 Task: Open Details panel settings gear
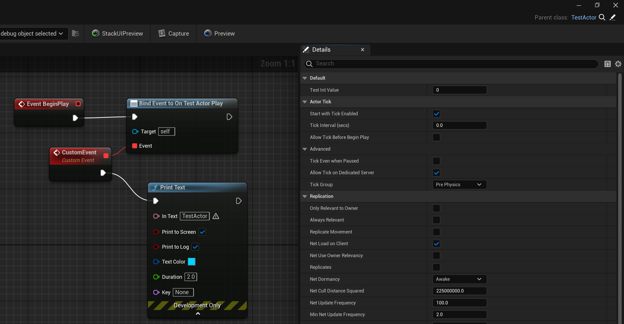pyautogui.click(x=618, y=64)
